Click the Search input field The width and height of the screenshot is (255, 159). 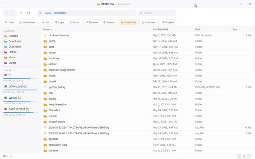[x=157, y=13]
